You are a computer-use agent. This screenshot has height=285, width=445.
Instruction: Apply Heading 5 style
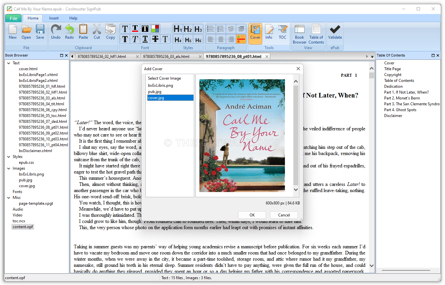click(x=188, y=40)
